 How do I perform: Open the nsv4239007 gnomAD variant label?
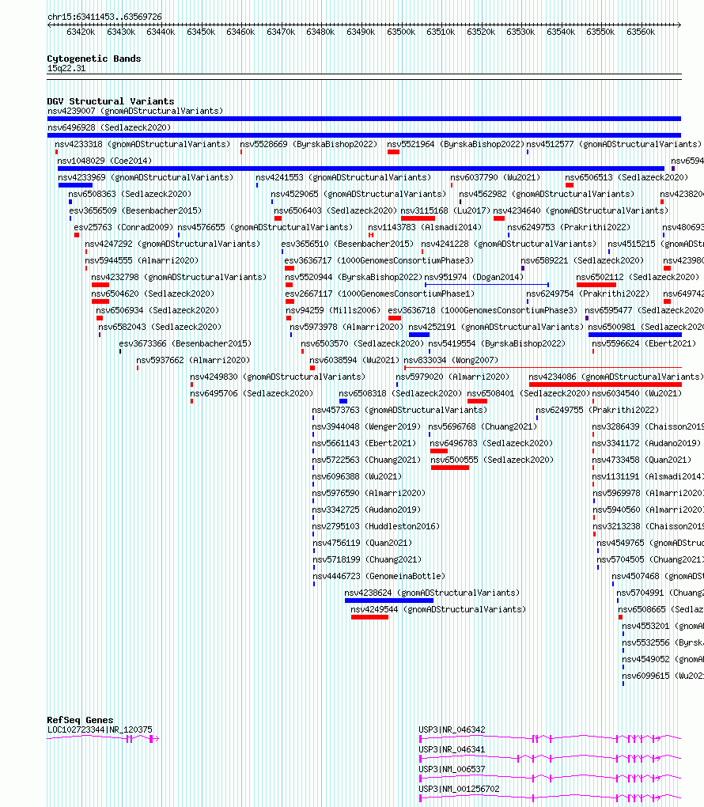pos(135,112)
